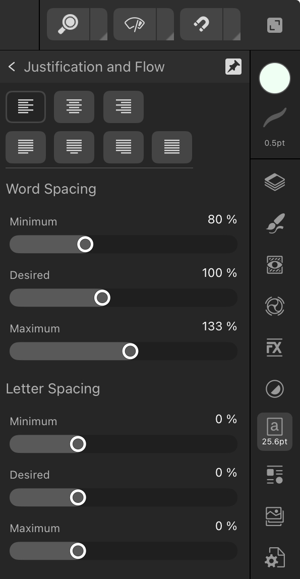Expand the snapping magnet options corner

232,24
